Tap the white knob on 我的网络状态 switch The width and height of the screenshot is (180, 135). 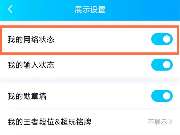pyautogui.click(x=167, y=39)
